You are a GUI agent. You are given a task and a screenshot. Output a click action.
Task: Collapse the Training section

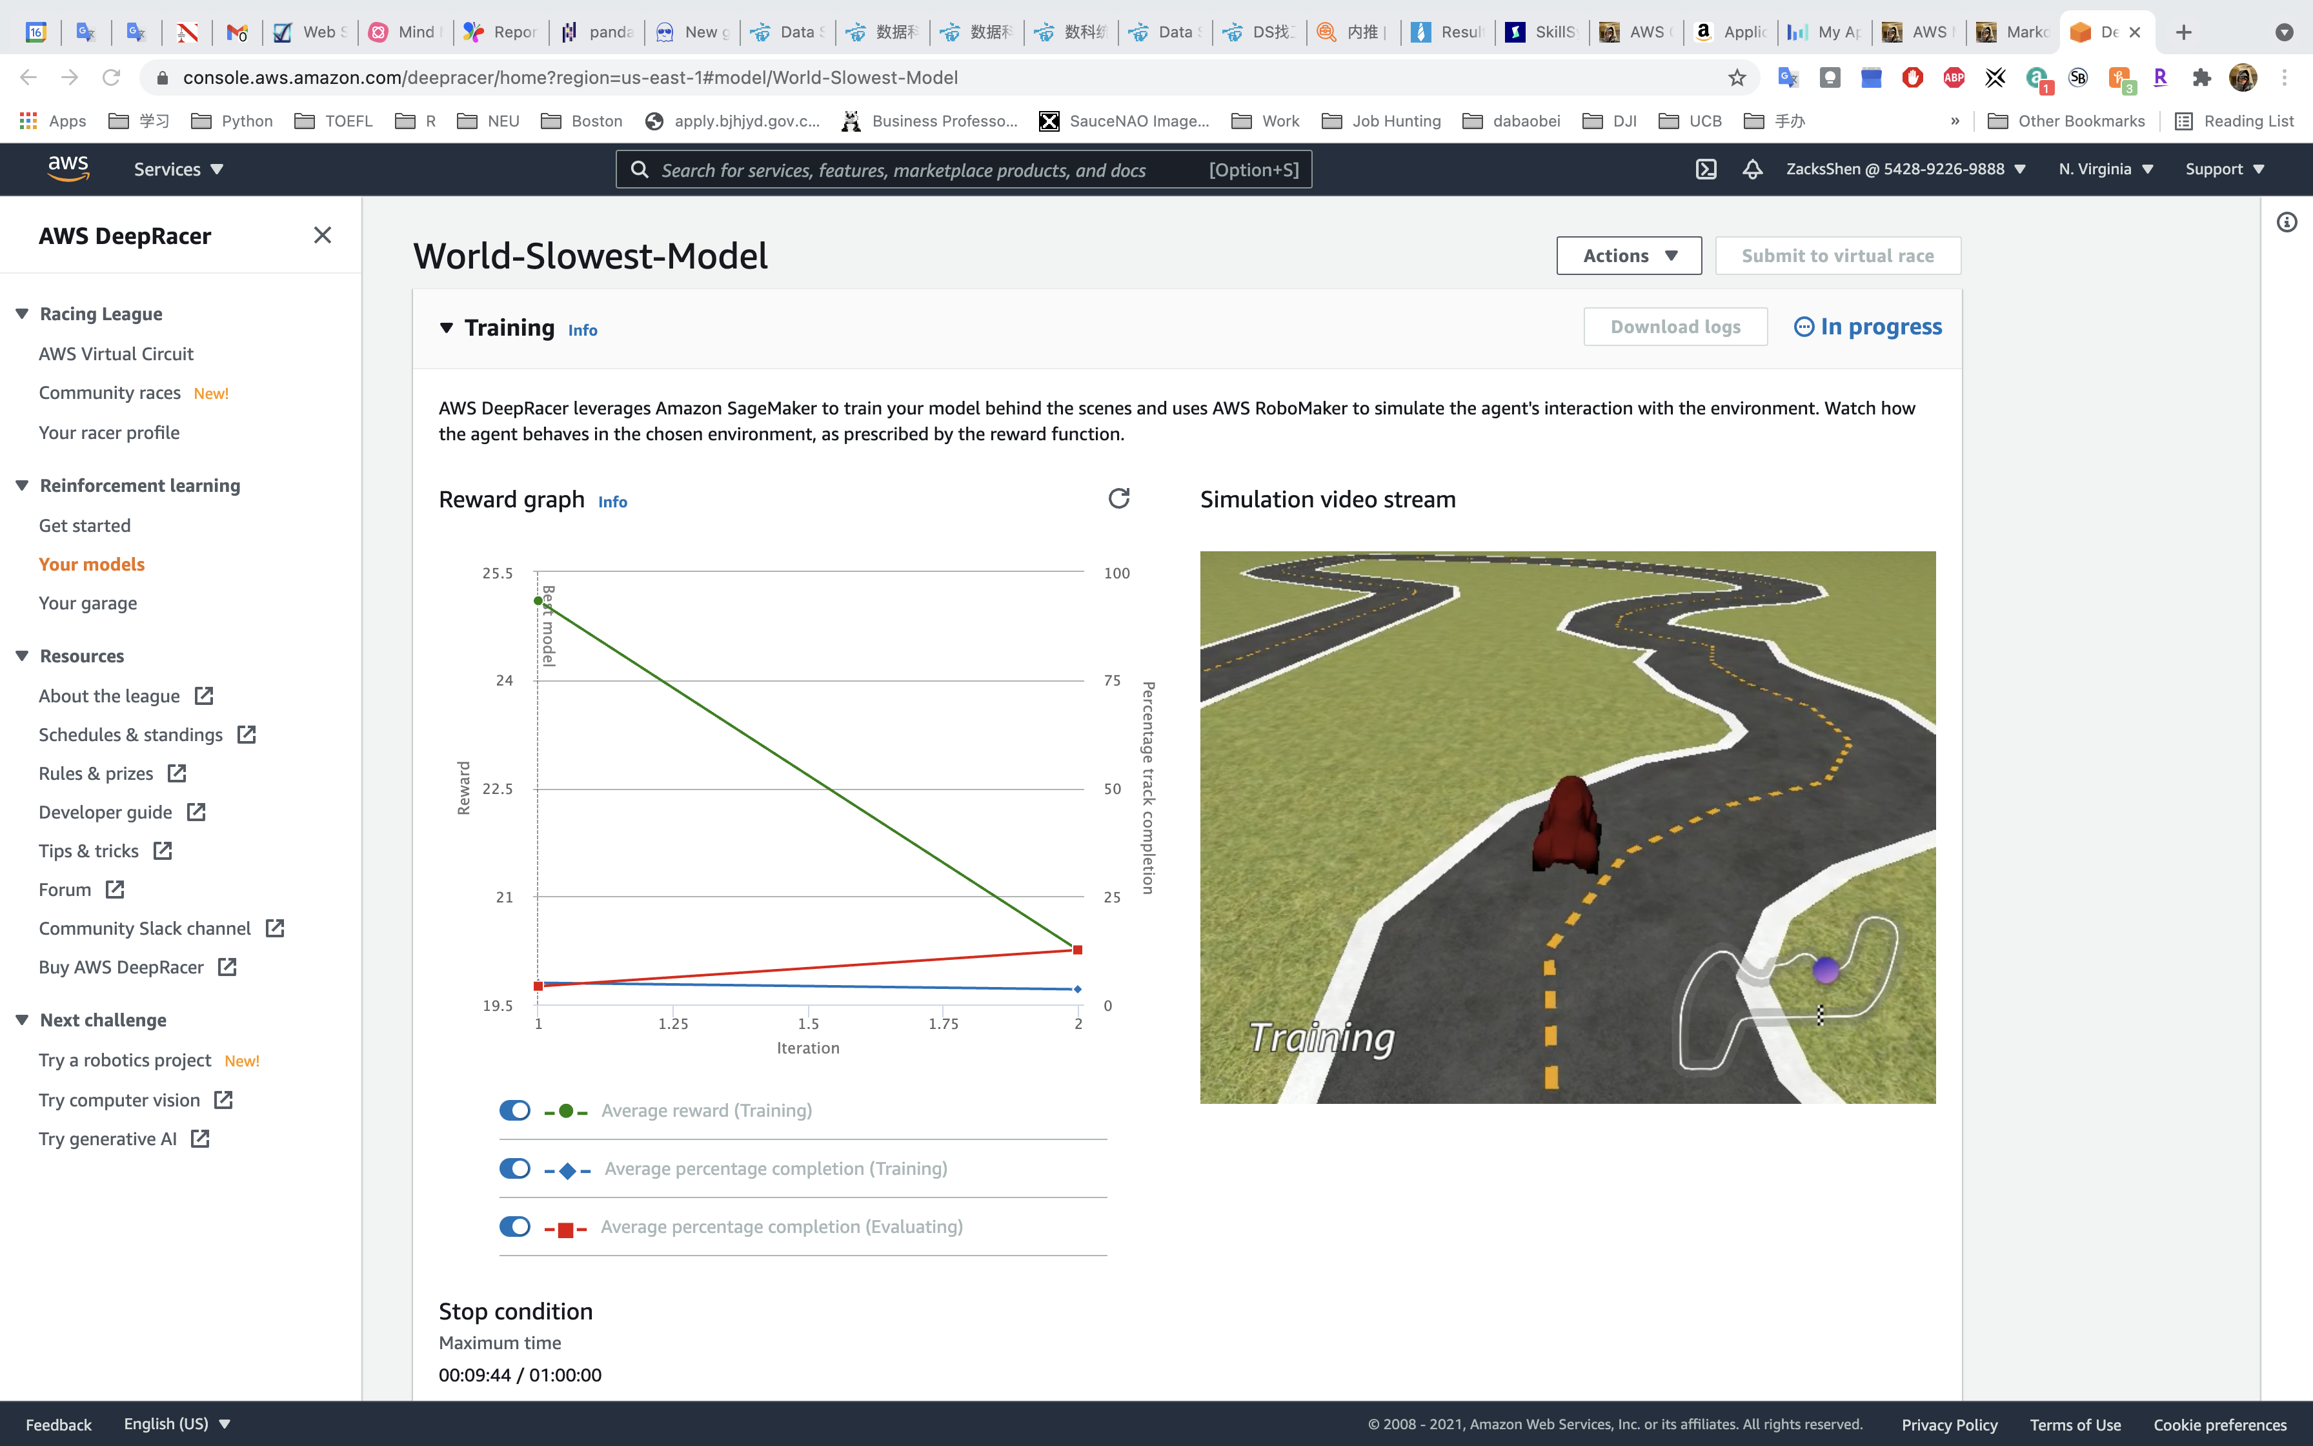pyautogui.click(x=447, y=328)
